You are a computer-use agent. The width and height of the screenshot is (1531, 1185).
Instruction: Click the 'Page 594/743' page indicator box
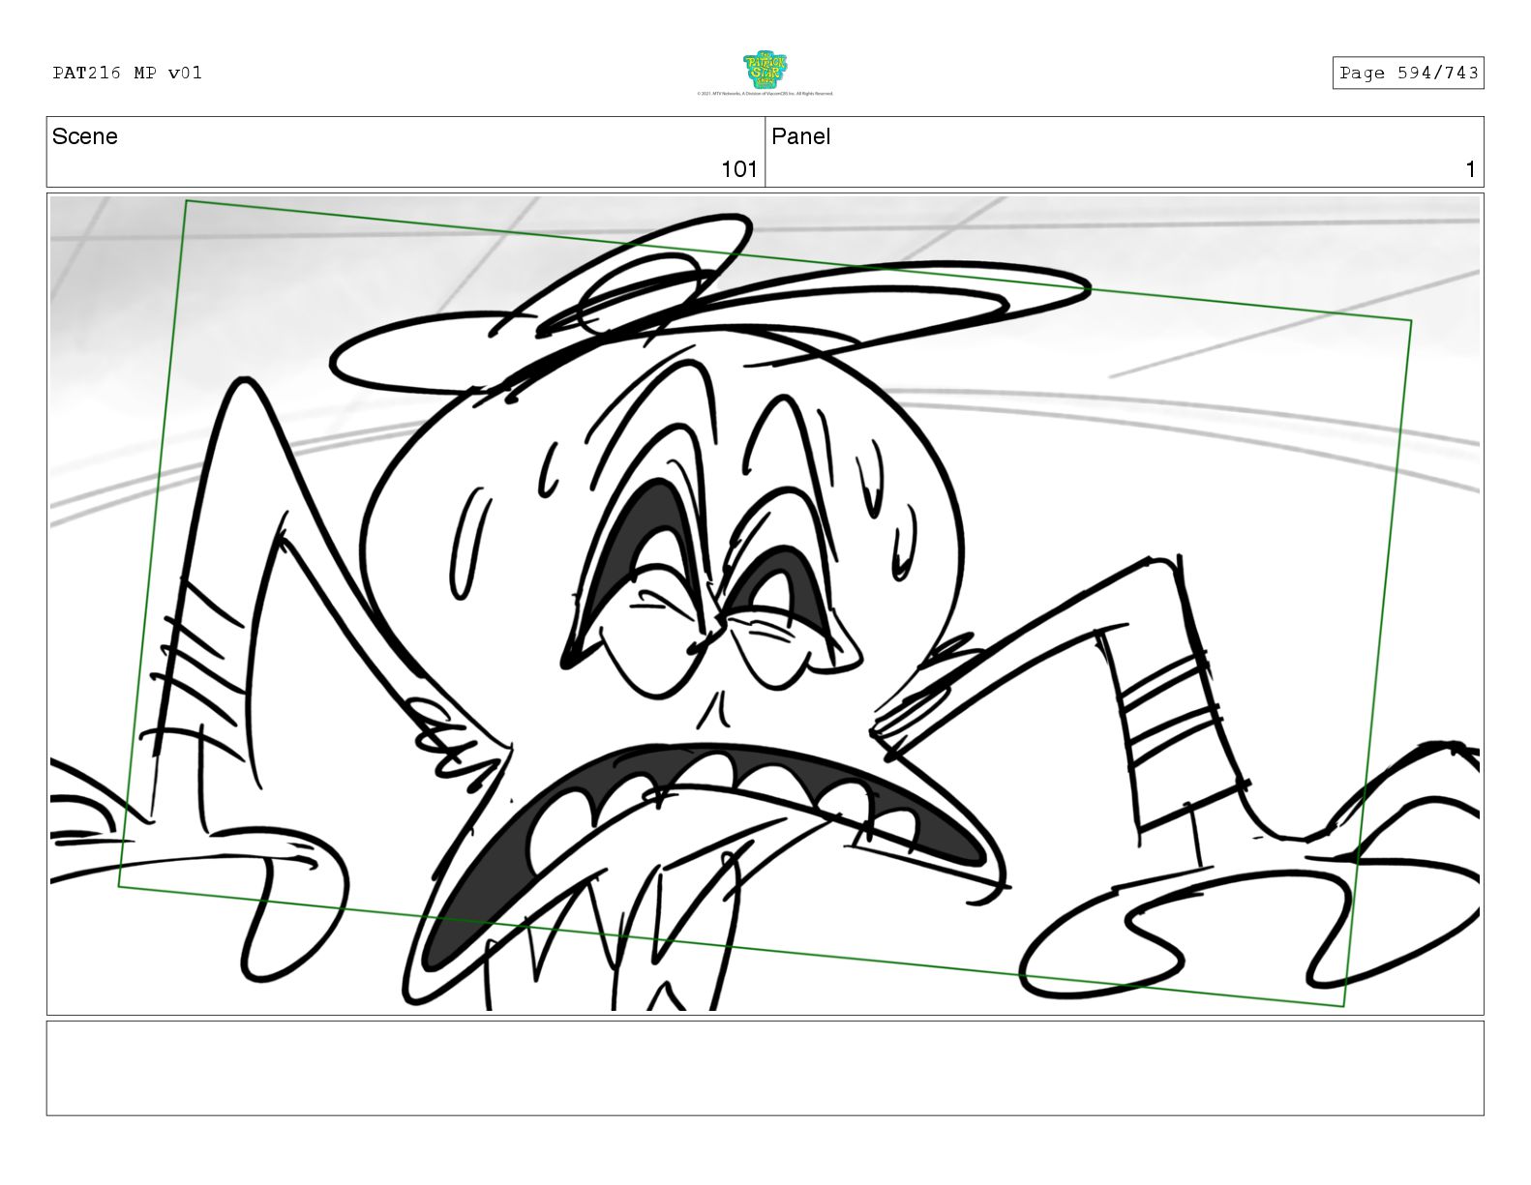(x=1408, y=73)
